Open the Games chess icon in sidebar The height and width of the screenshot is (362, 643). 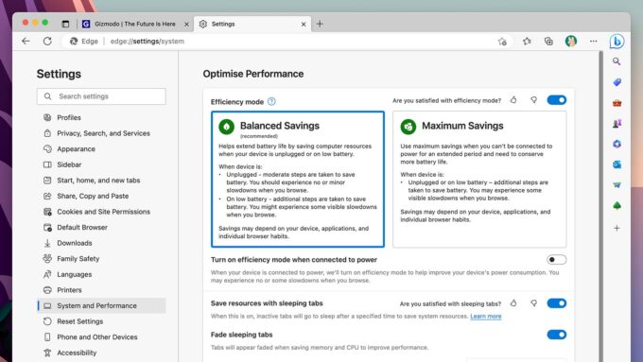click(617, 123)
